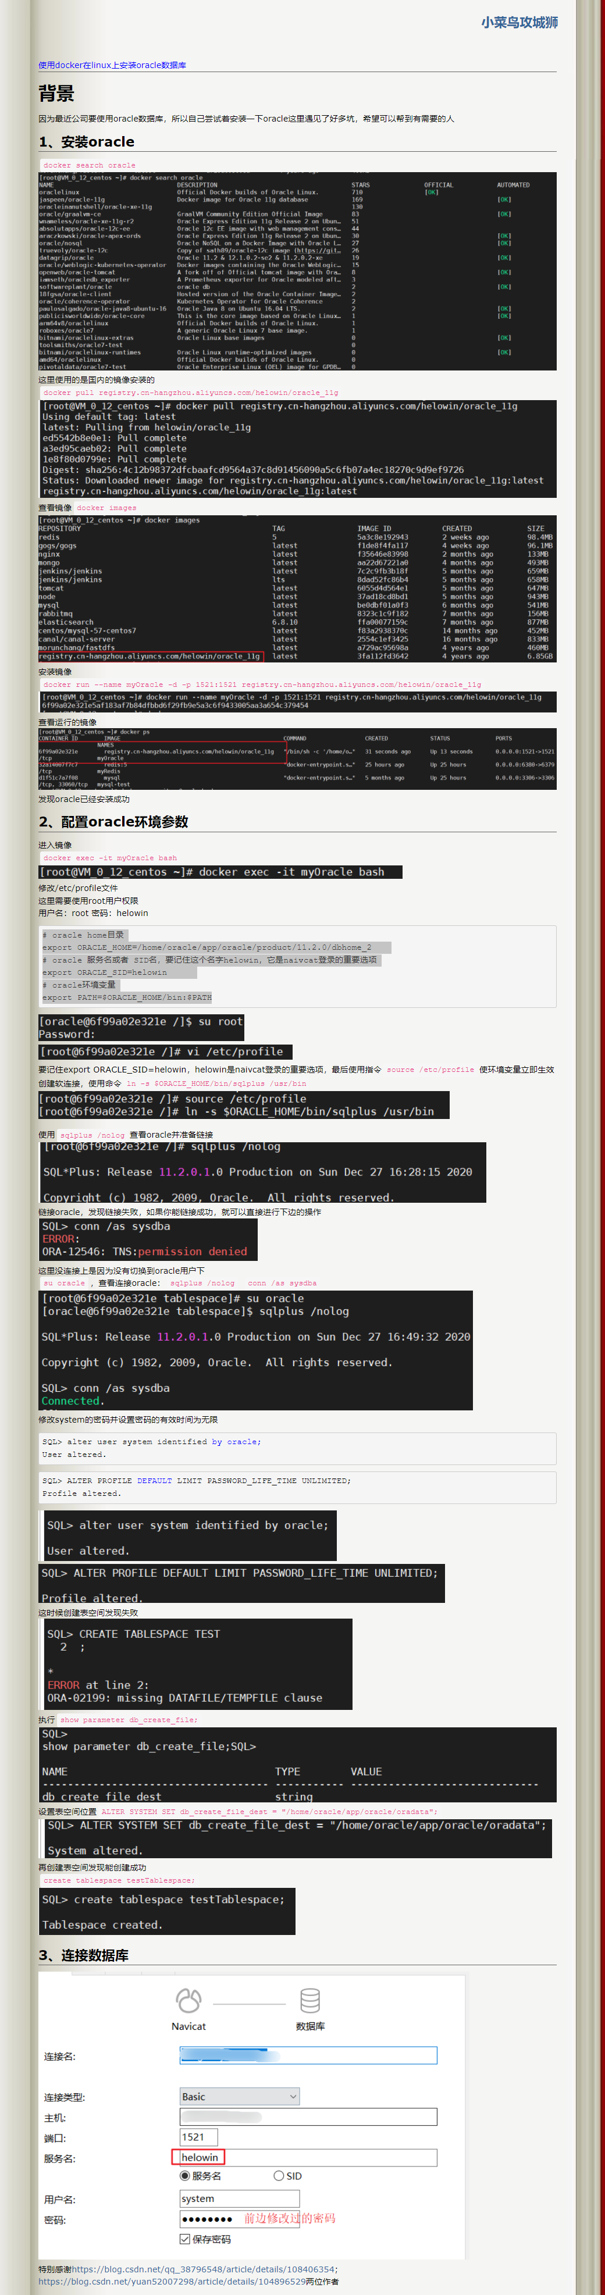Click inline code ln -s $ORACLE_HOME/bin/sqlplus
Image resolution: width=605 pixels, height=2295 pixels.
coord(216,1084)
